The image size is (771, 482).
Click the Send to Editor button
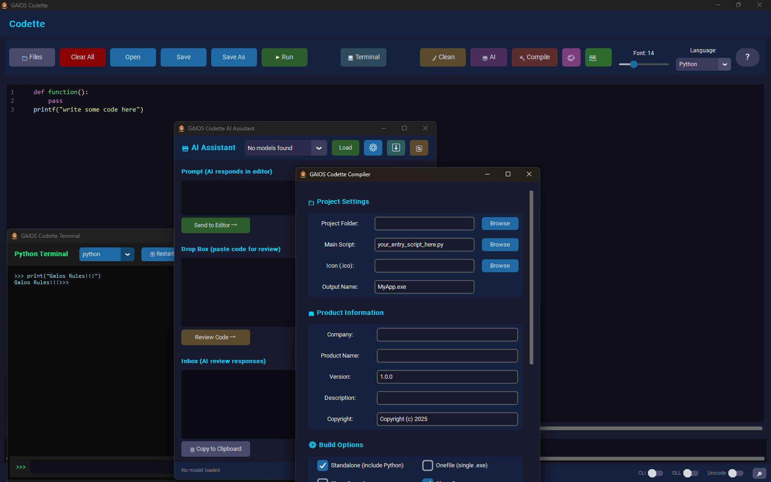coord(215,225)
